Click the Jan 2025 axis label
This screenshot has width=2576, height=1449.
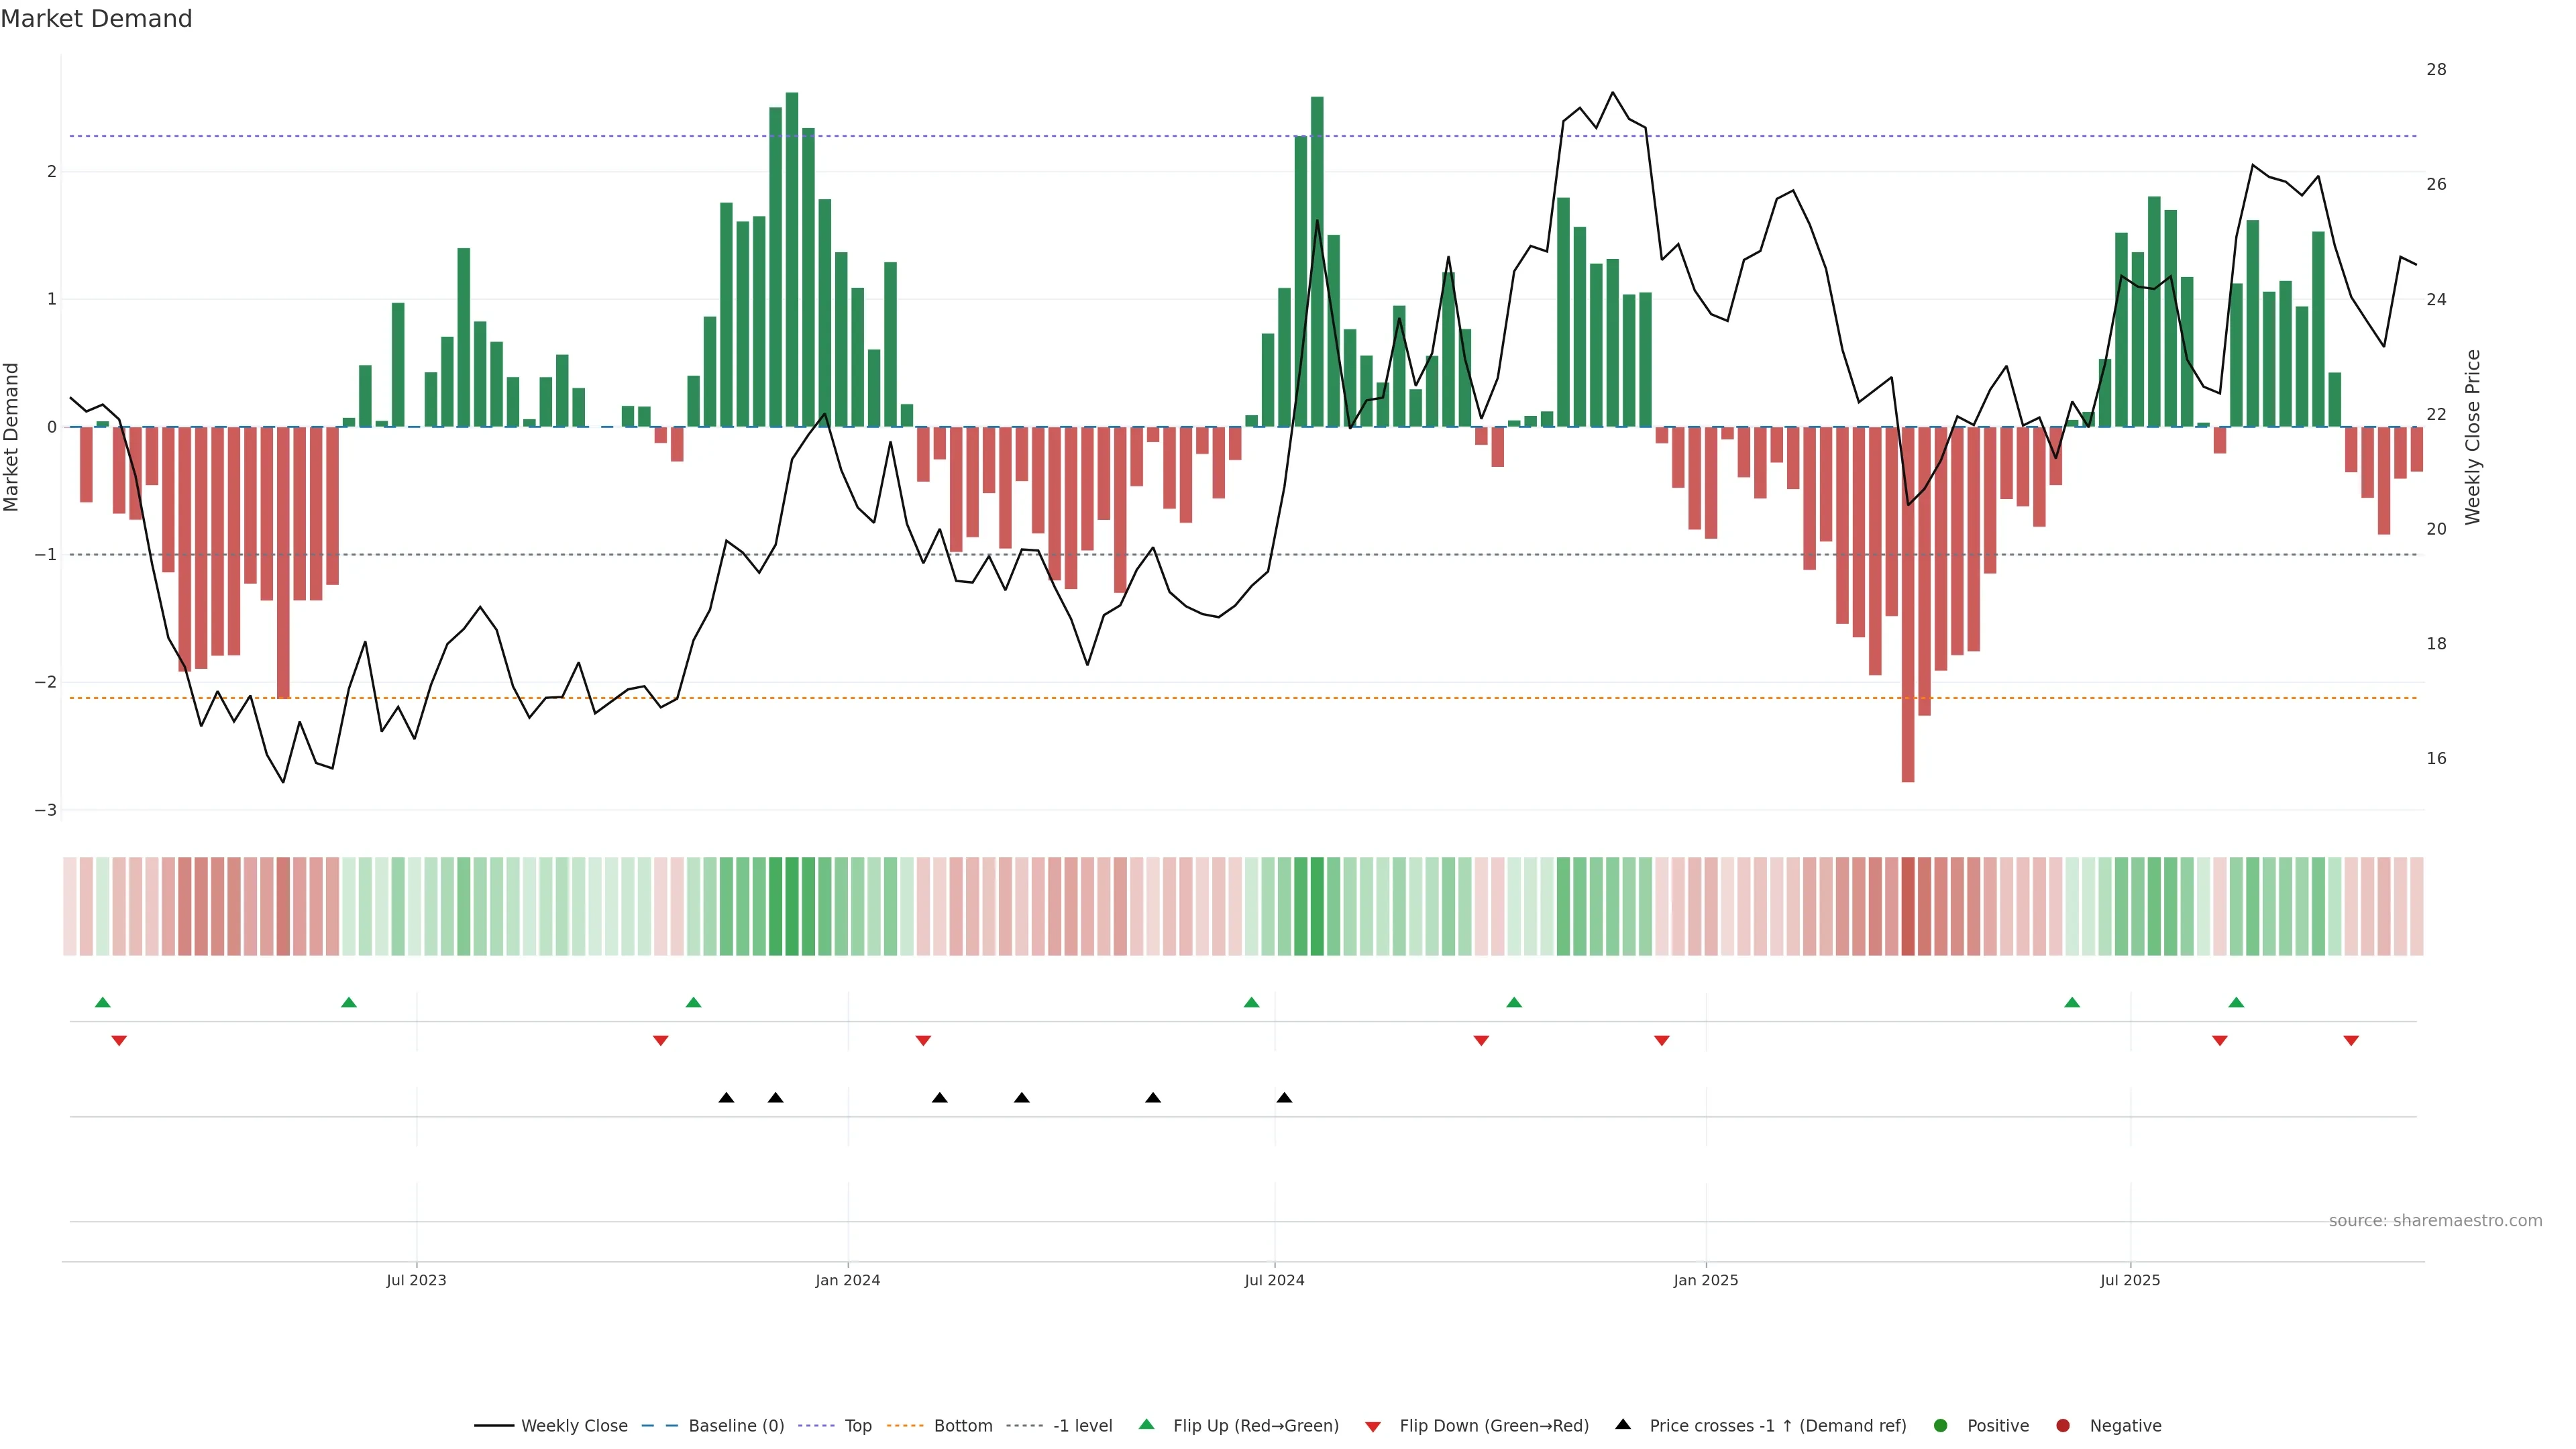(1706, 1281)
